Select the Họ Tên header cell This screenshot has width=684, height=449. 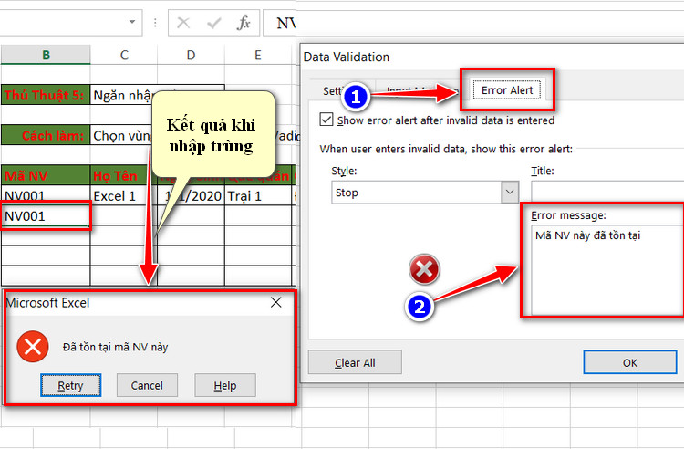click(123, 175)
